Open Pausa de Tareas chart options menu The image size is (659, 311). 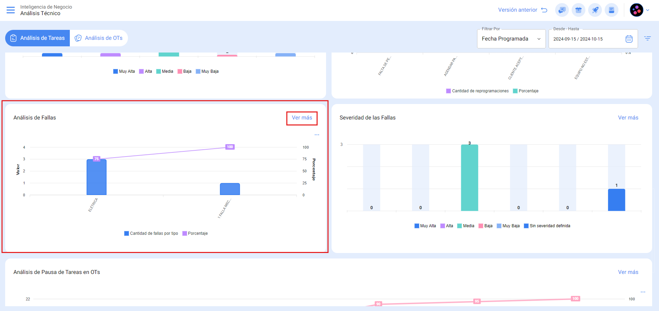click(x=643, y=292)
